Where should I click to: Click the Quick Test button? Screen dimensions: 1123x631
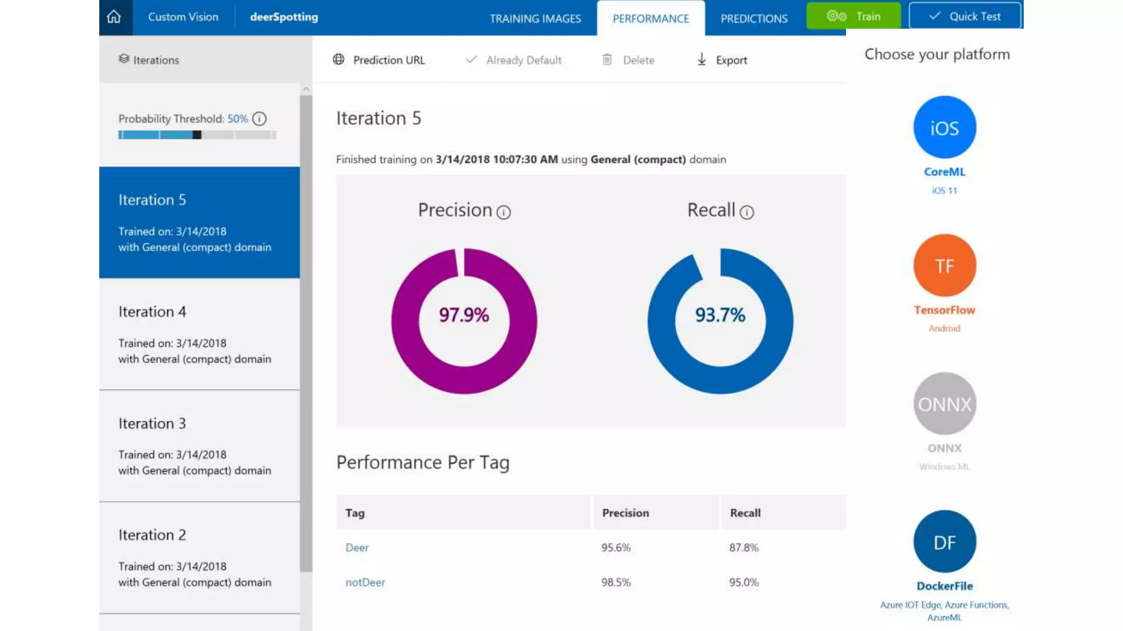click(965, 16)
